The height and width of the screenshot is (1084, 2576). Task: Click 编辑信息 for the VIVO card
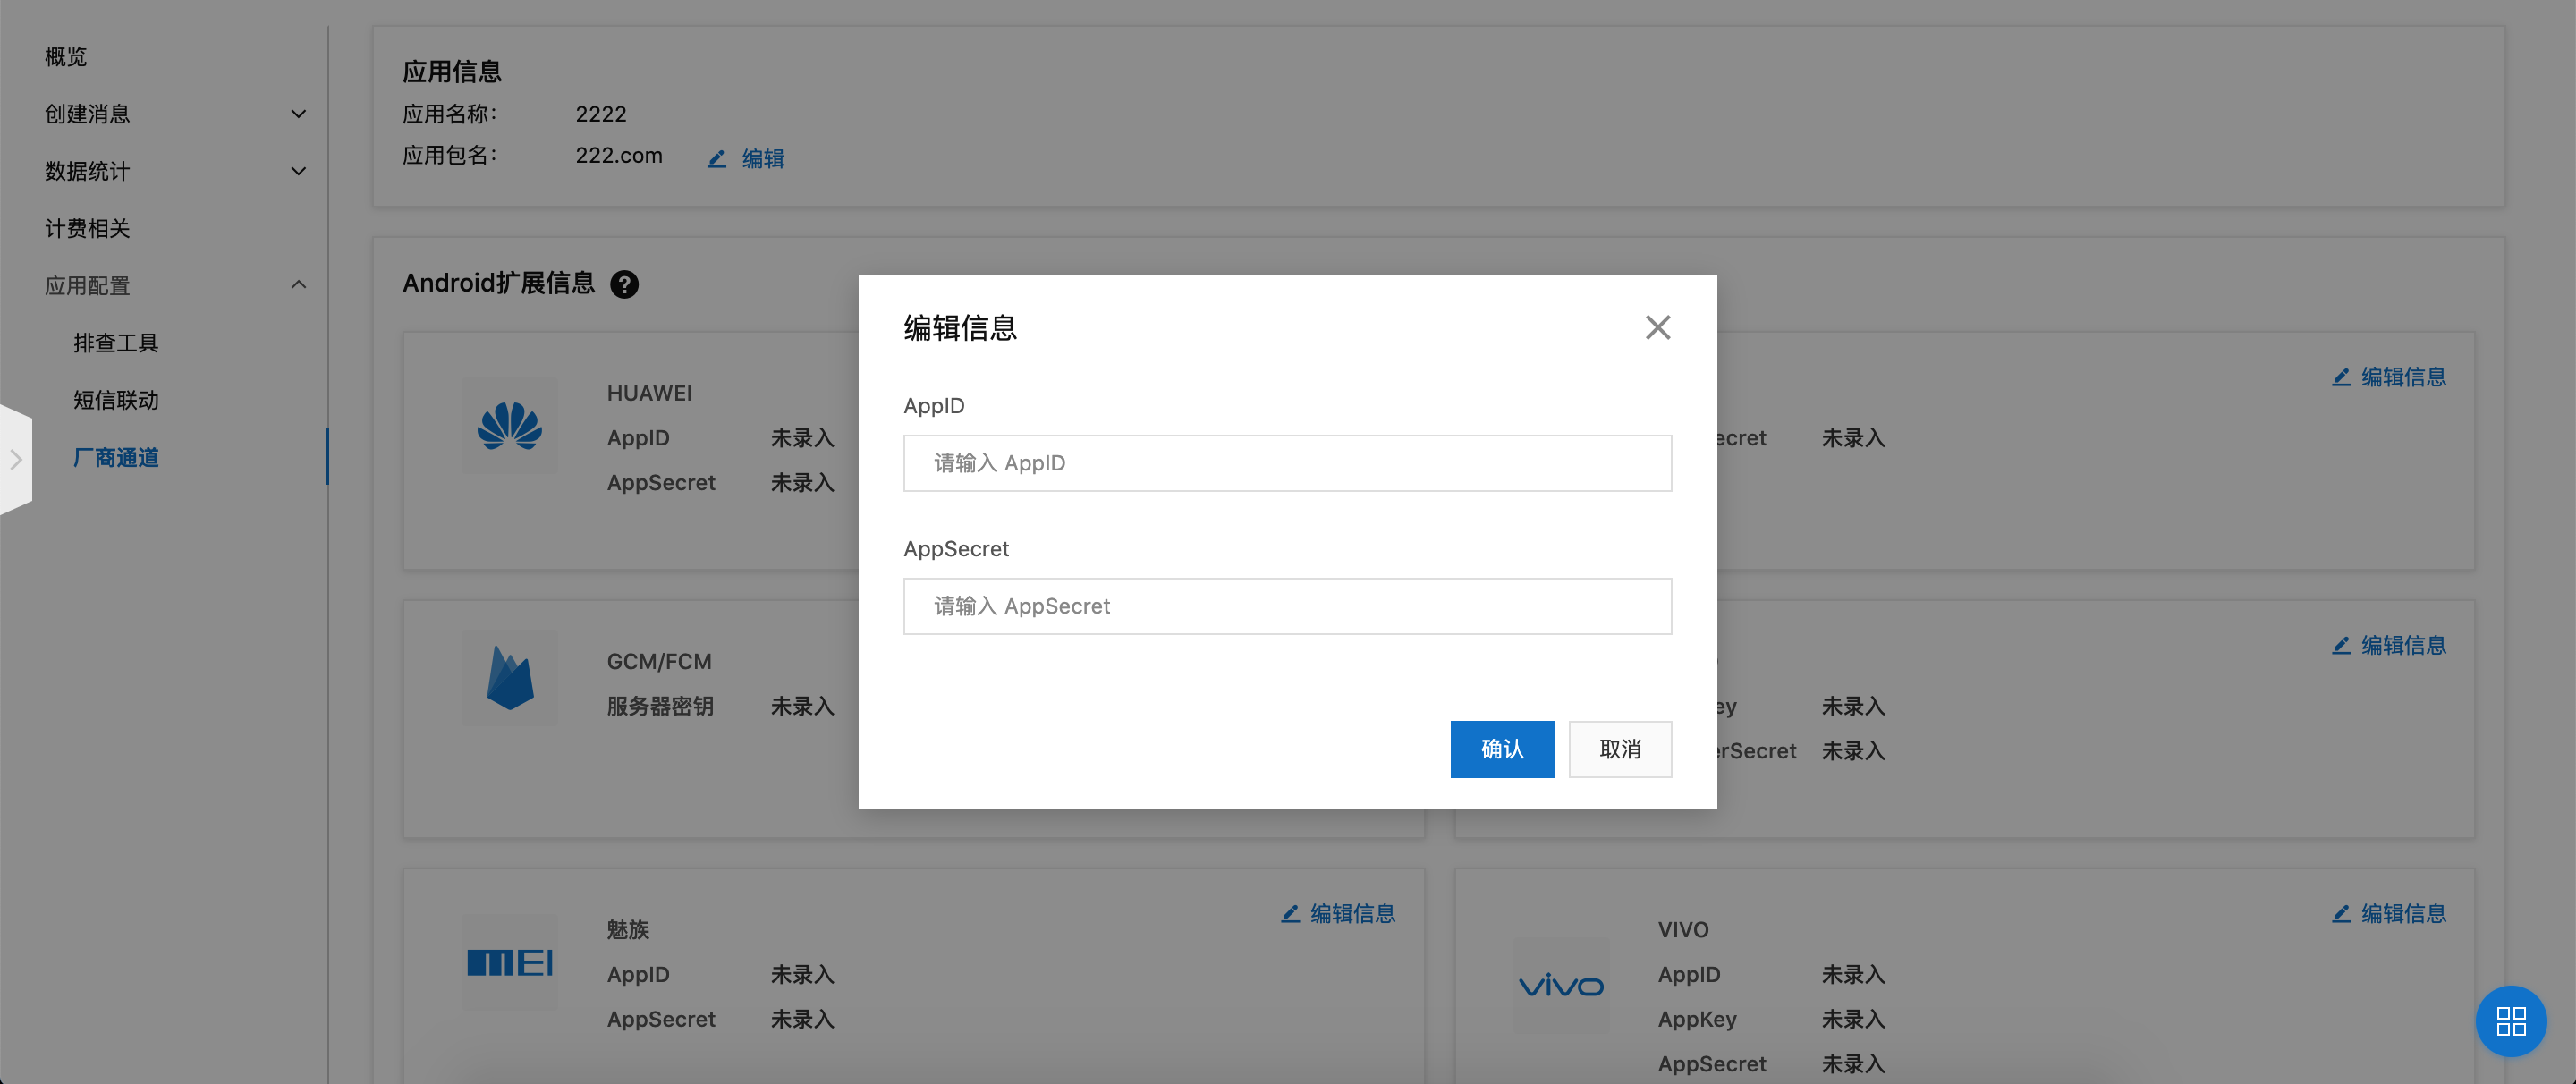coord(2389,913)
